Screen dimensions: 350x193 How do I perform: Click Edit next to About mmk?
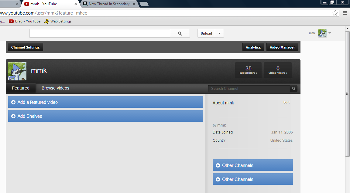[287, 102]
